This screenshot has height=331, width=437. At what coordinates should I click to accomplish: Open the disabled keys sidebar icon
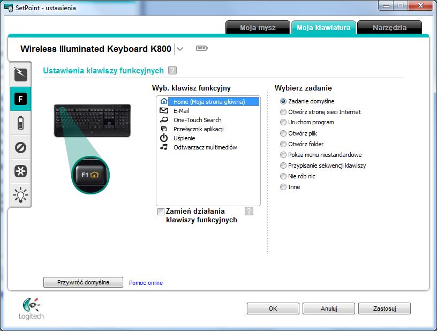click(21, 147)
